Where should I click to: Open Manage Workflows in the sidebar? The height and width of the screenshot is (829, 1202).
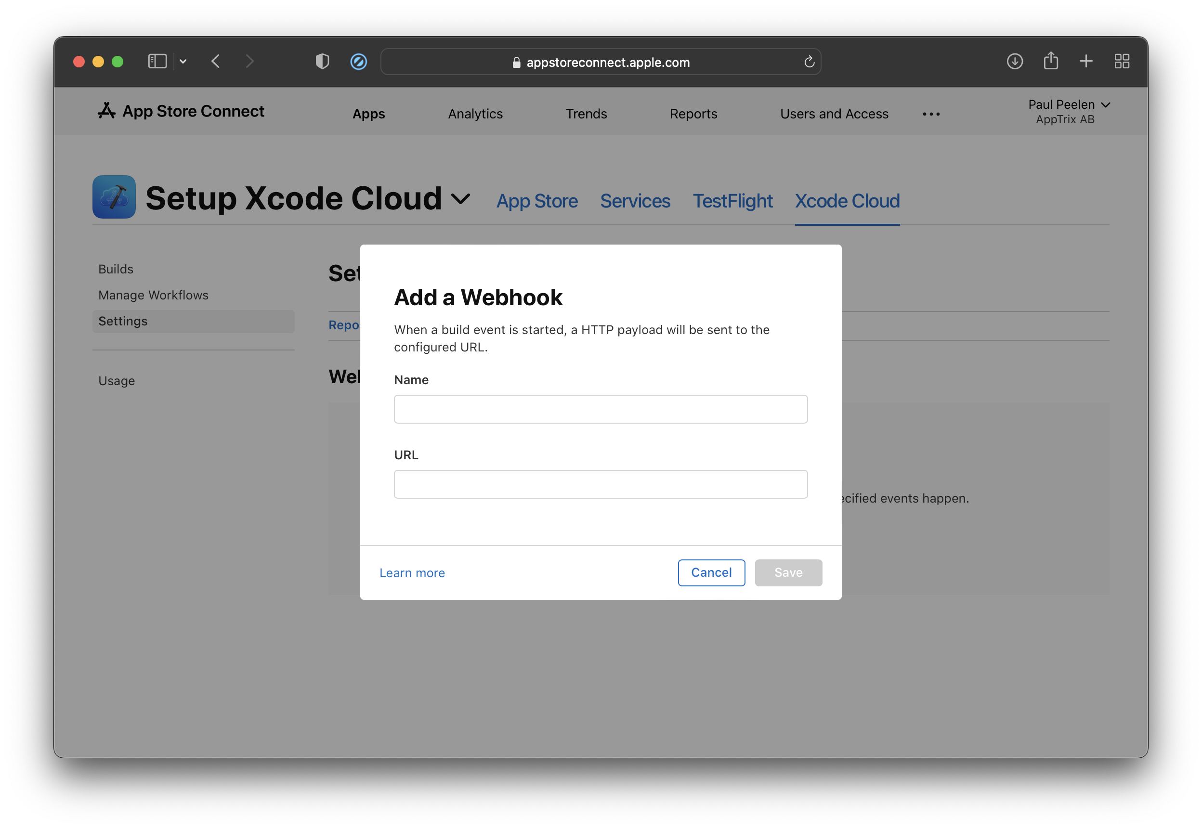153,295
